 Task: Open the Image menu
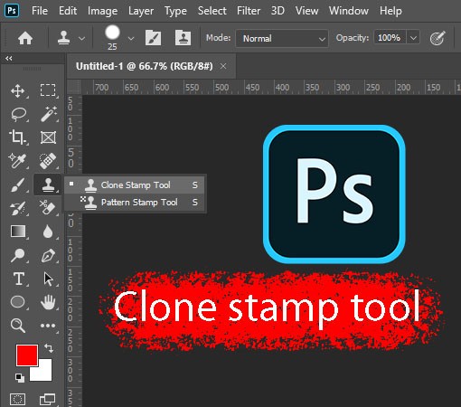(102, 11)
